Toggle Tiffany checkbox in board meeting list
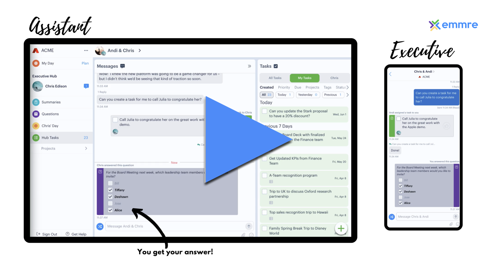497x279 pixels. pyautogui.click(x=110, y=190)
